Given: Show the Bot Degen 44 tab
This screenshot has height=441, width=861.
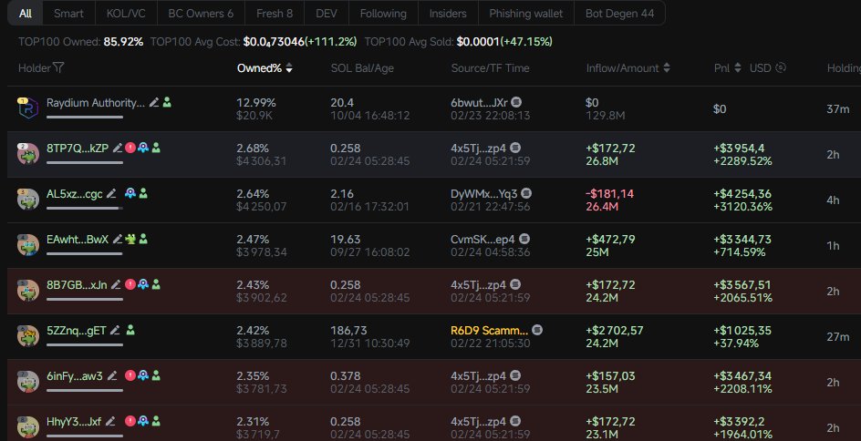Looking at the screenshot, I should click(619, 13).
